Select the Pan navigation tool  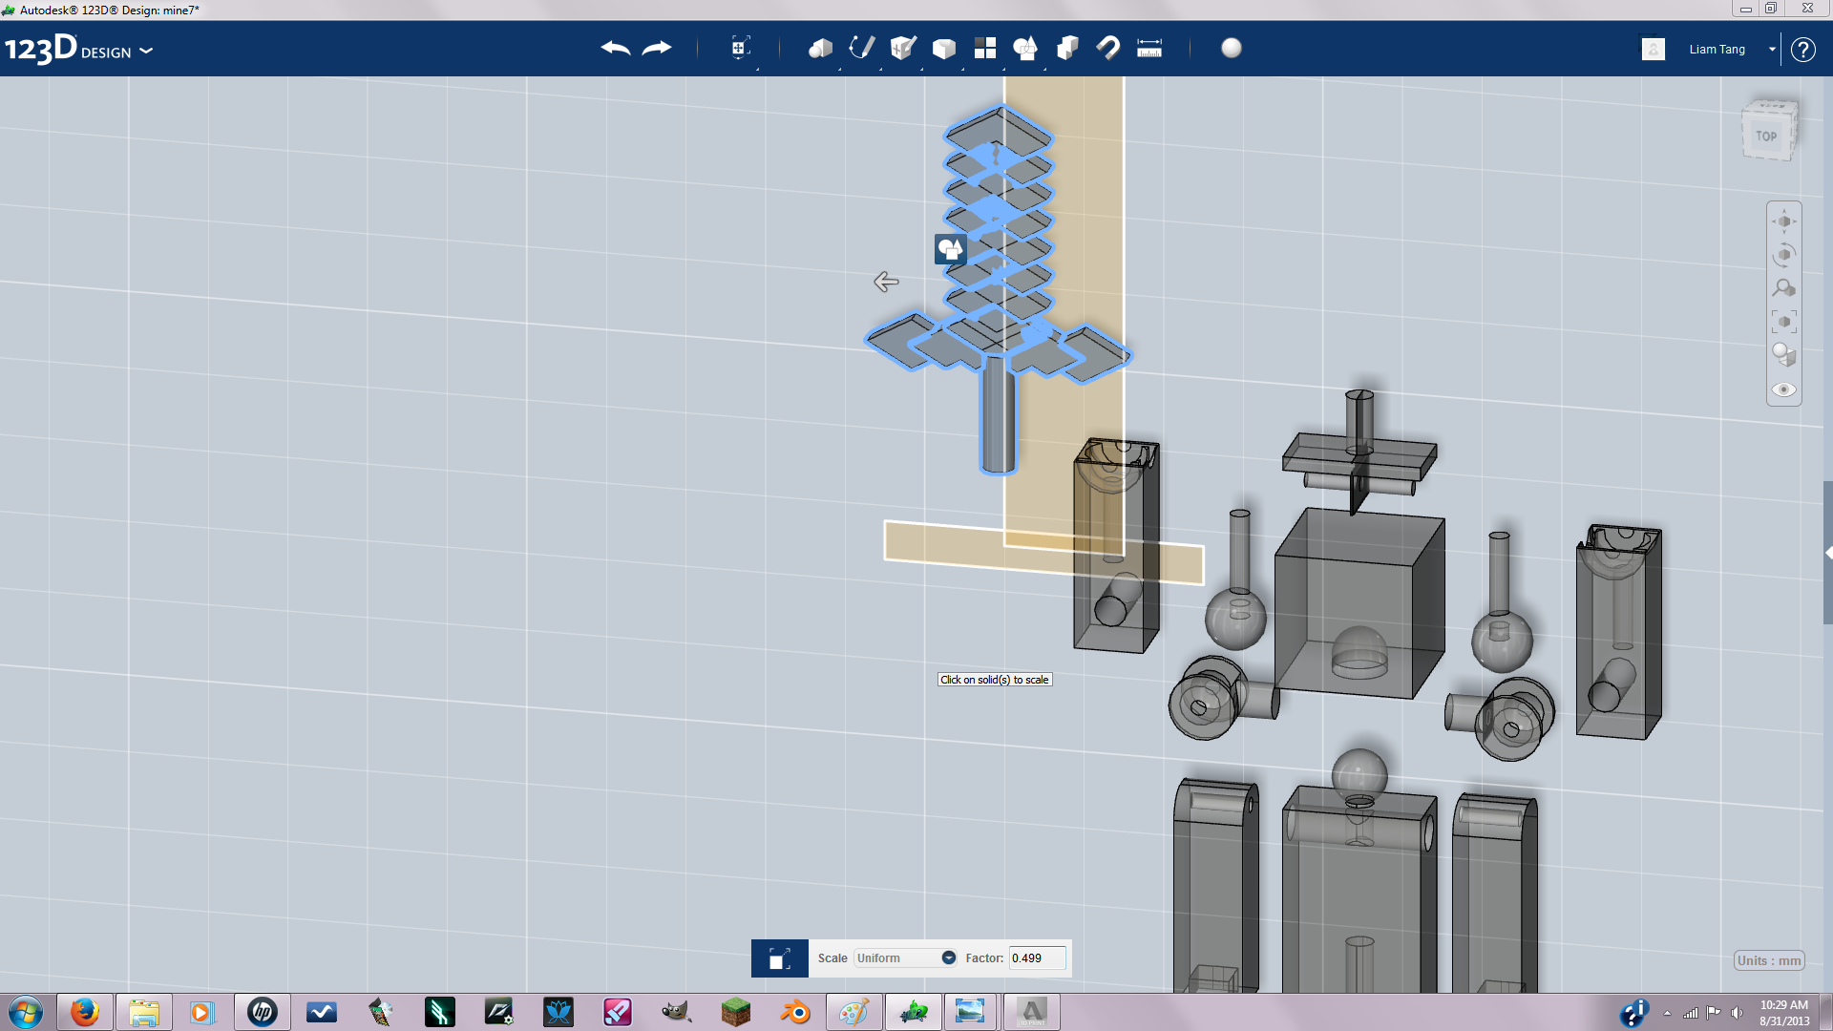point(1783,221)
